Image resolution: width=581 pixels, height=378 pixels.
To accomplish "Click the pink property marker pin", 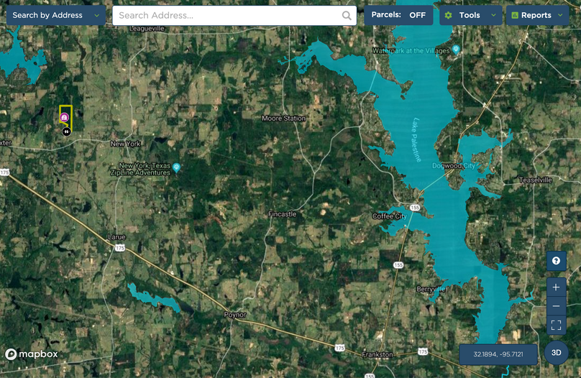I will [x=65, y=118].
